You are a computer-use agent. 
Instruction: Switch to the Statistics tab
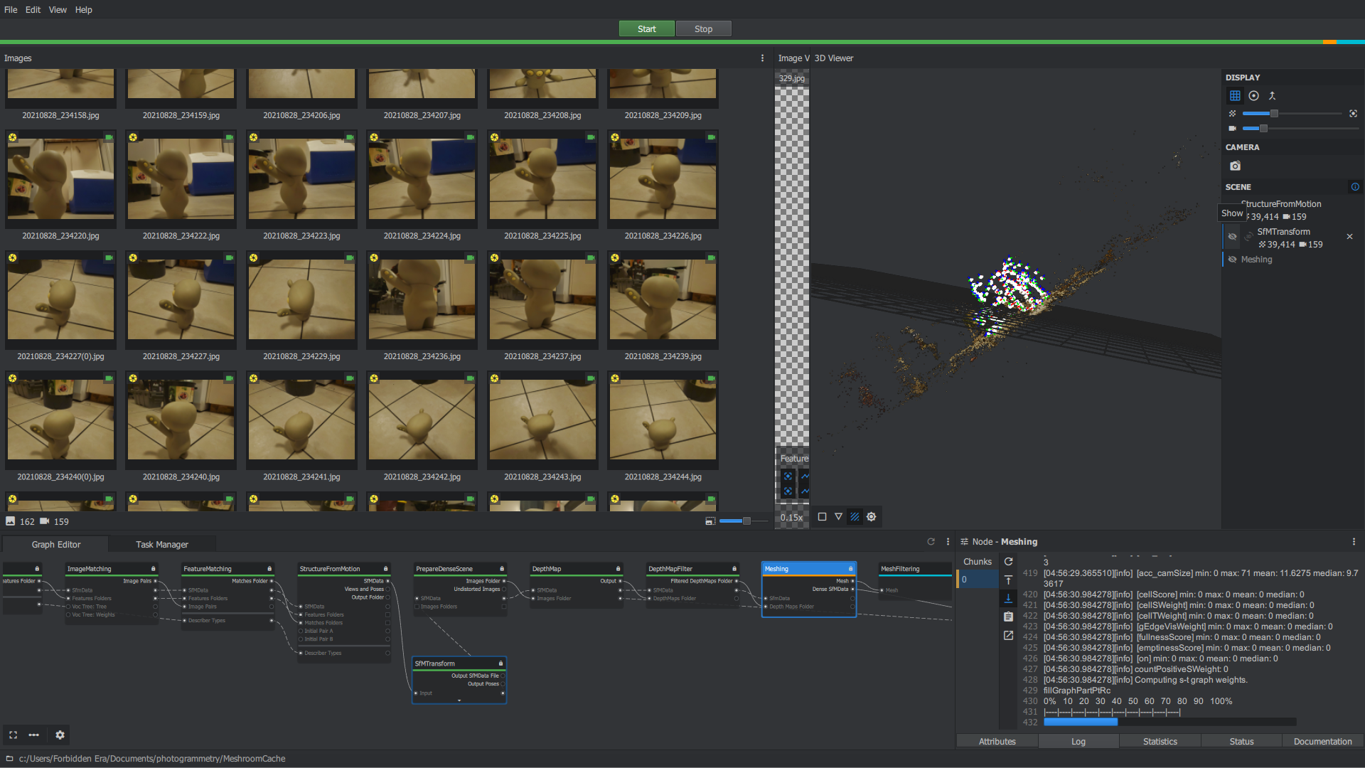1160,741
